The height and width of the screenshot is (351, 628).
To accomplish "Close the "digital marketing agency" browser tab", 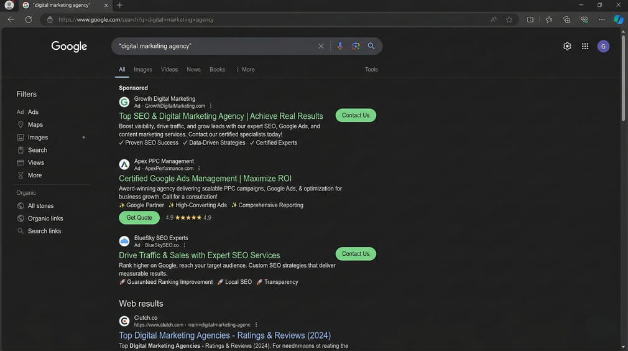I will [x=106, y=5].
